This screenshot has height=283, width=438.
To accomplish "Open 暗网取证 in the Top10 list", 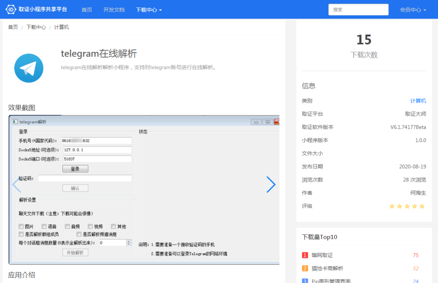I will click(322, 255).
